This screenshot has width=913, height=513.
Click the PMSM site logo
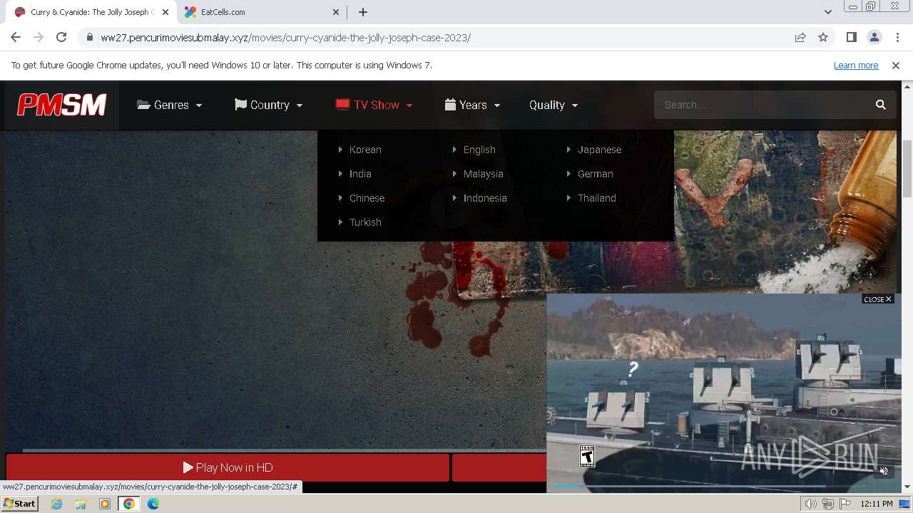coord(62,105)
